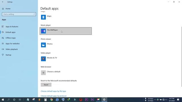Click plus icon to choose web browser
Viewport: 182px width, 102px height.
[x=43, y=73]
